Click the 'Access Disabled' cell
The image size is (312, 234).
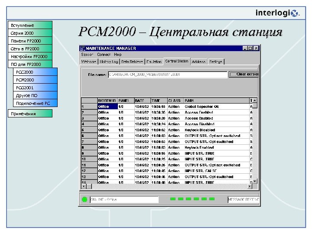tap(217, 124)
